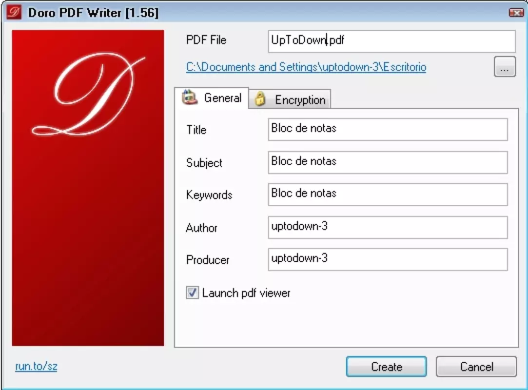Image resolution: width=528 pixels, height=390 pixels.
Task: Focus the PDF File name field
Action: click(391, 41)
